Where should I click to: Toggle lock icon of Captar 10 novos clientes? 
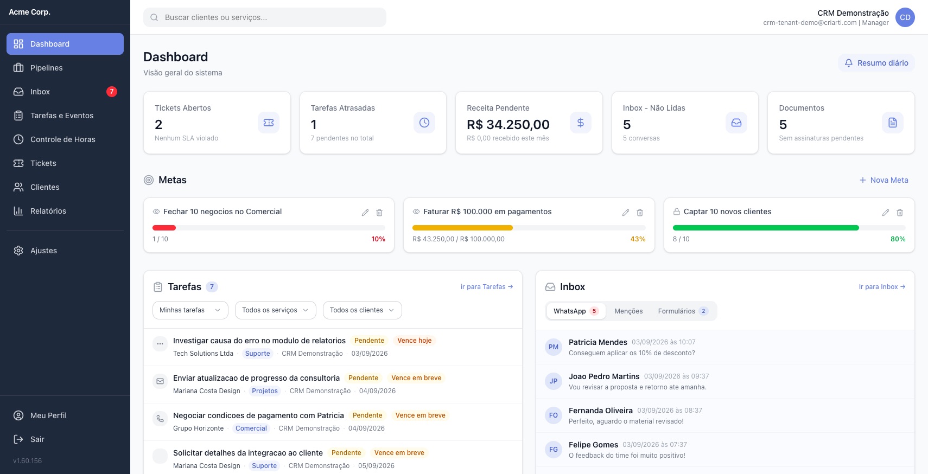click(677, 212)
